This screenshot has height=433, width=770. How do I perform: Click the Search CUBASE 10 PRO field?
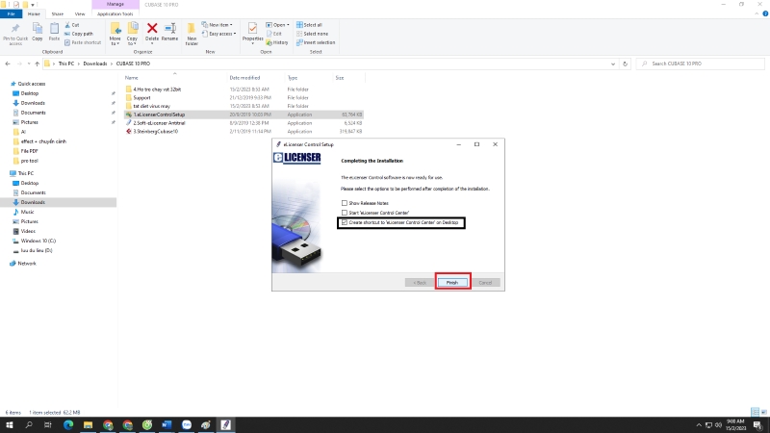tap(701, 64)
